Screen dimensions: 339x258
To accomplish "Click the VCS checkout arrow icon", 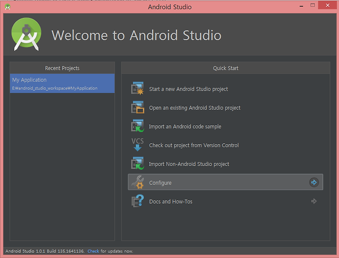I will pos(137,145).
